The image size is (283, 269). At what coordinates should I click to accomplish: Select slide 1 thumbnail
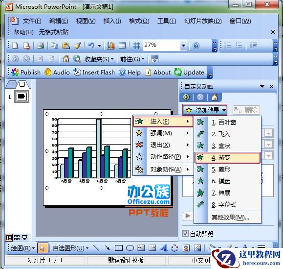click(x=22, y=97)
